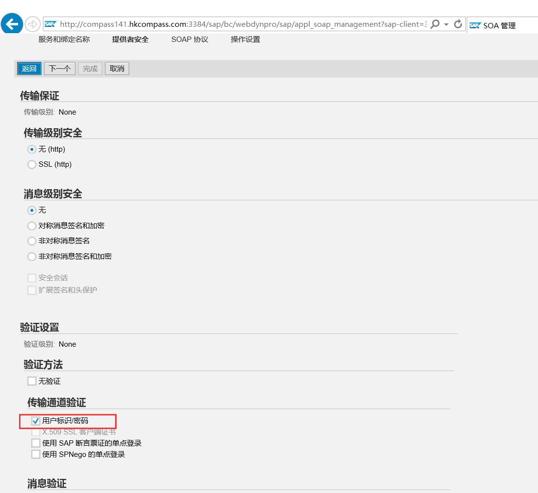The image size is (538, 493).
Task: Toggle the X.509 SSL 客户端证书 checkbox
Action: pos(36,432)
